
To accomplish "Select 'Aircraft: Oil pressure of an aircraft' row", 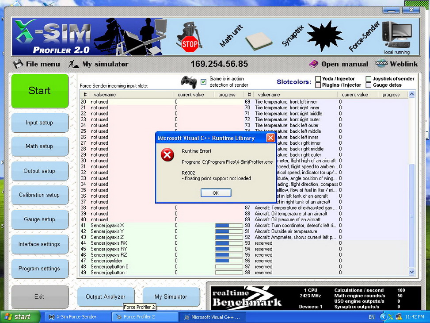I will tap(326, 219).
